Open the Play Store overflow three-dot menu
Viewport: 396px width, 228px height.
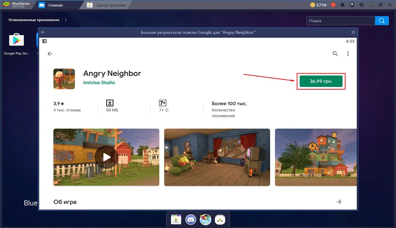(348, 54)
